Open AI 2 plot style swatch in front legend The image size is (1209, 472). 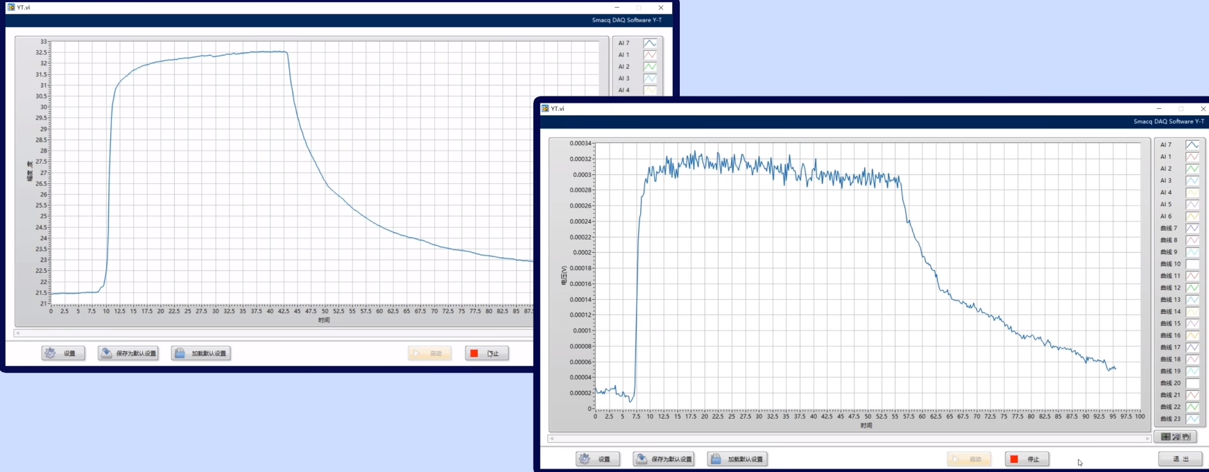tap(1192, 169)
